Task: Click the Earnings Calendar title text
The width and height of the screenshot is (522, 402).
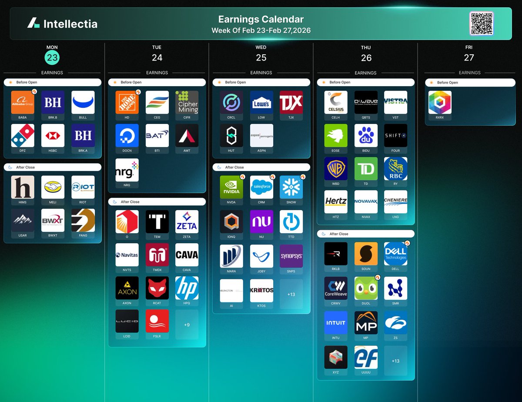Action: [261, 19]
